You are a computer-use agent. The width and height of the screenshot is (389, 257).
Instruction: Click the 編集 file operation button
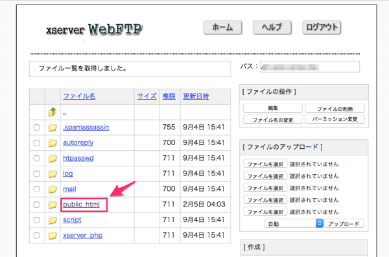coord(273,108)
